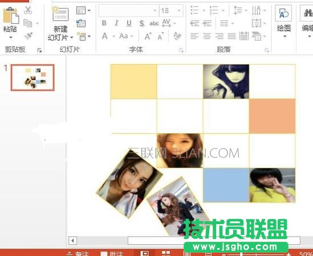Click the scroll-left arrow on scrollbar
Screen dimensions: 313x256
click(72, 241)
